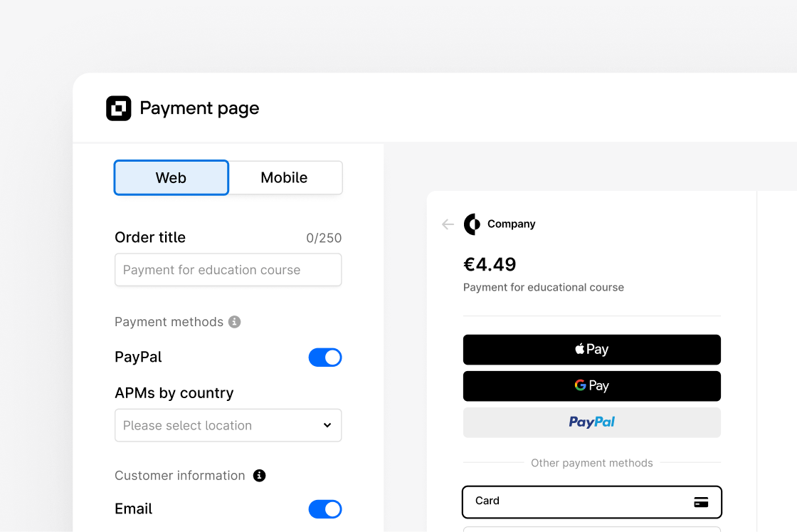Viewport: 797px width, 532px height.
Task: Select the Web tab
Action: [171, 177]
